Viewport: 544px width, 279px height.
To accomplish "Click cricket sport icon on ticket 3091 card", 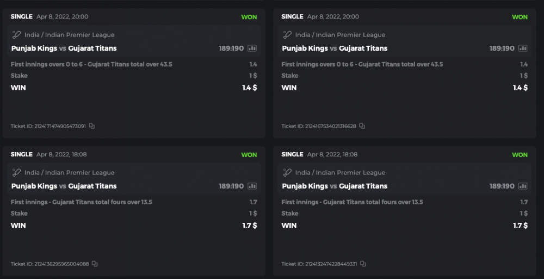I will (16, 35).
